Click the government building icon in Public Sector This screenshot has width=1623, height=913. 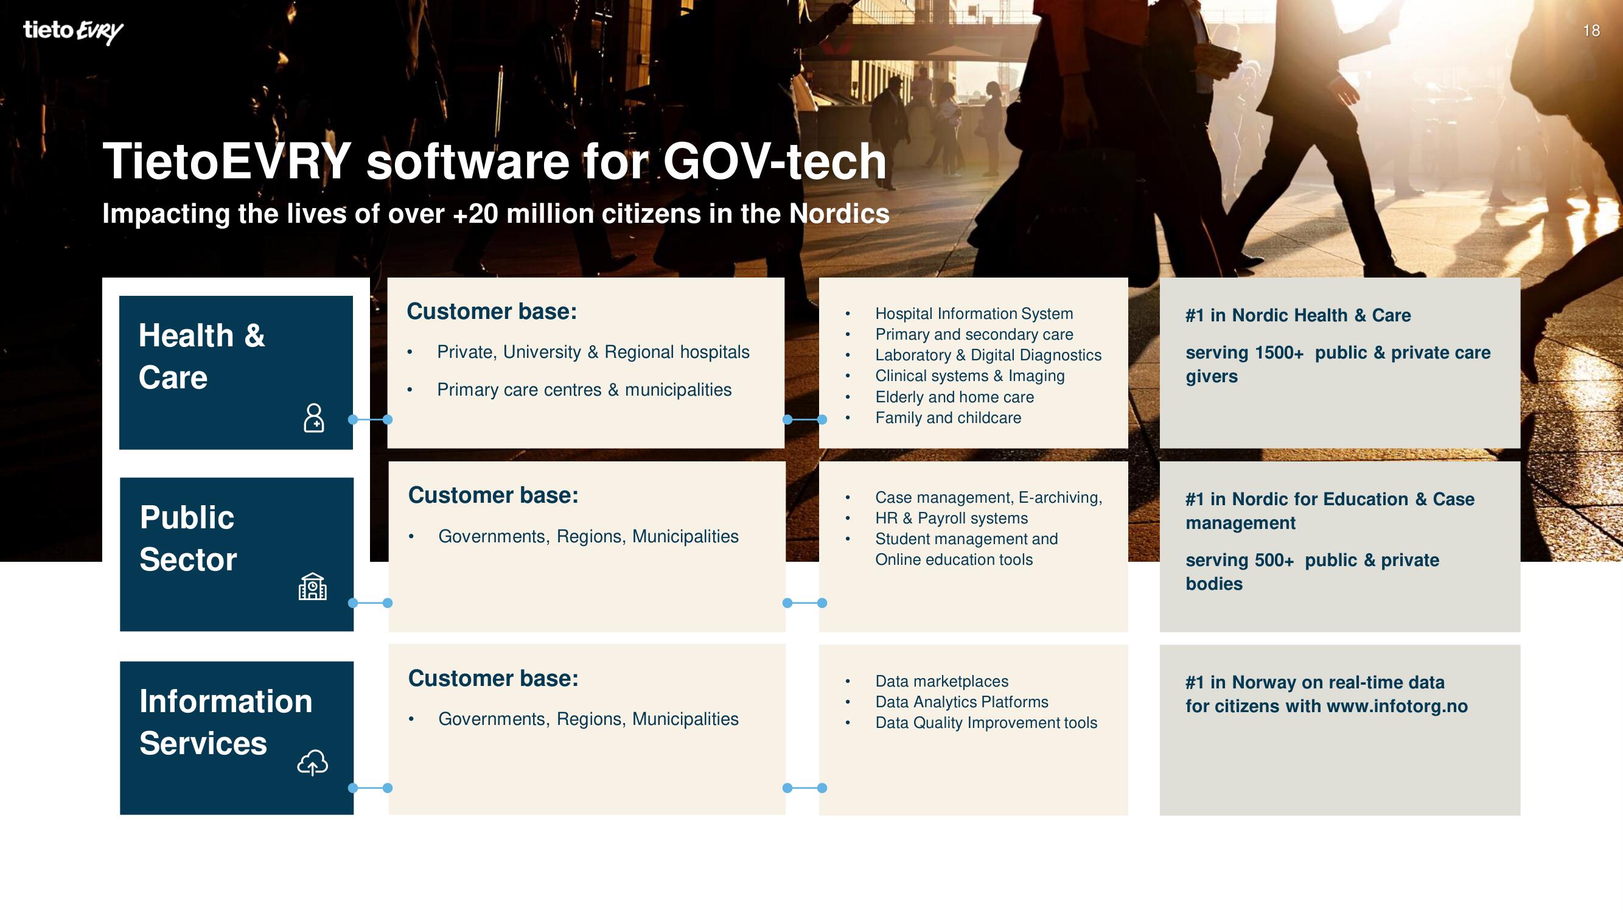point(313,587)
